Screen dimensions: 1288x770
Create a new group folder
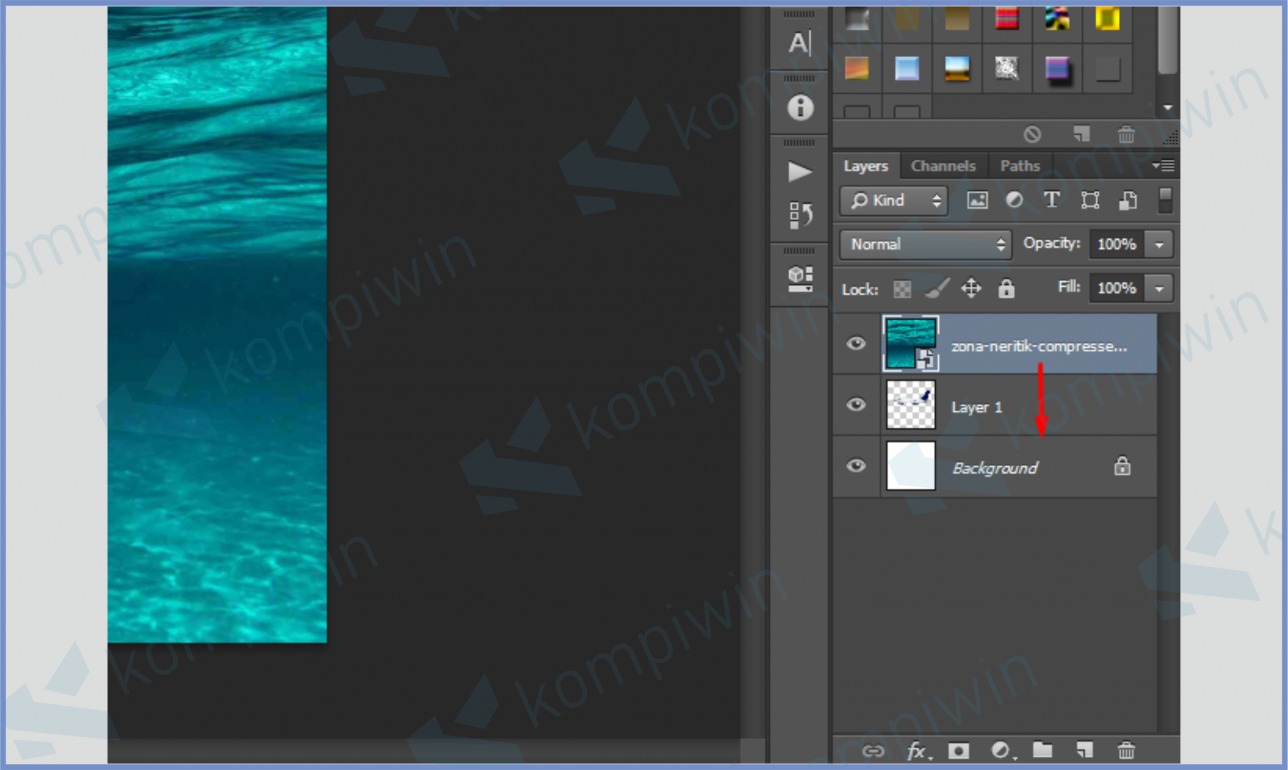1042,750
